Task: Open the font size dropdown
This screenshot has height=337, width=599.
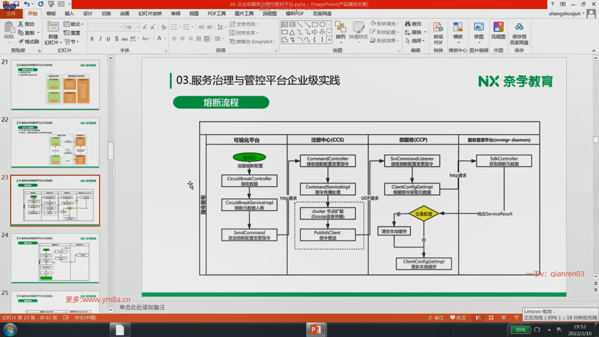Action: (x=138, y=27)
